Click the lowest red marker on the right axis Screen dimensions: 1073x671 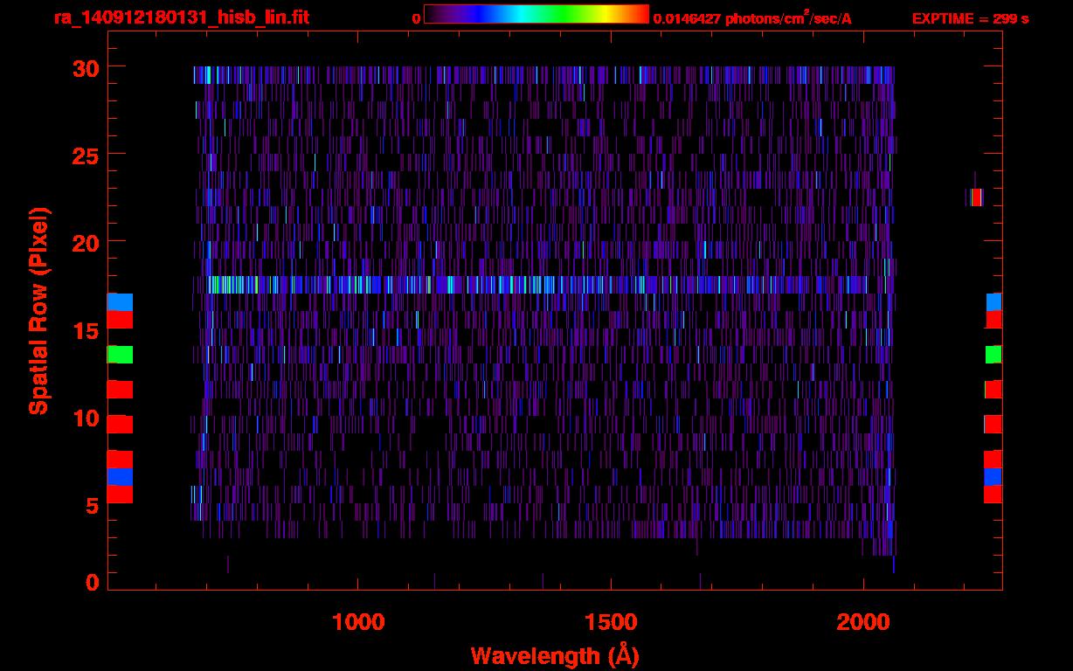tap(993, 495)
